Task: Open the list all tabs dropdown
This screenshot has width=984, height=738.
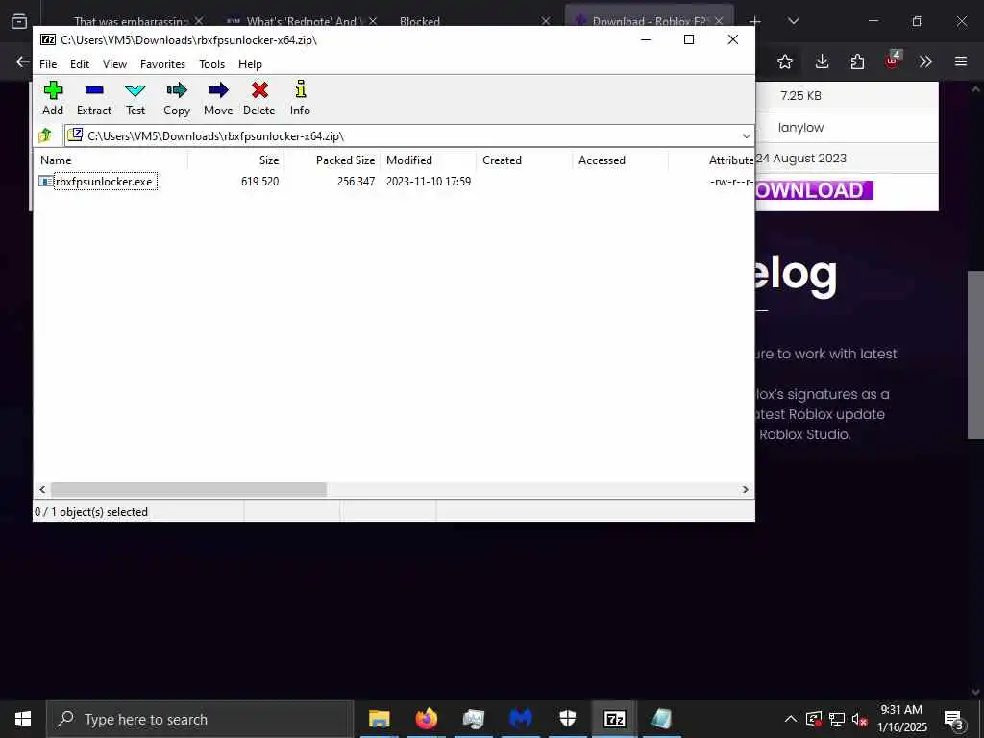Action: point(793,21)
